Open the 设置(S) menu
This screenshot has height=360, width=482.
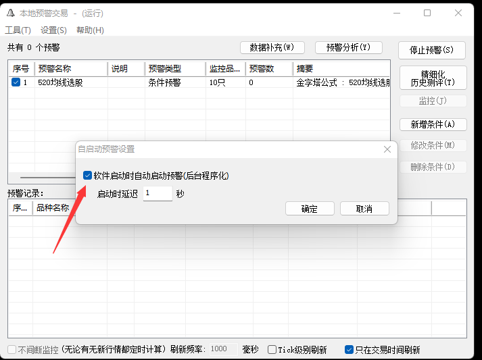[53, 30]
